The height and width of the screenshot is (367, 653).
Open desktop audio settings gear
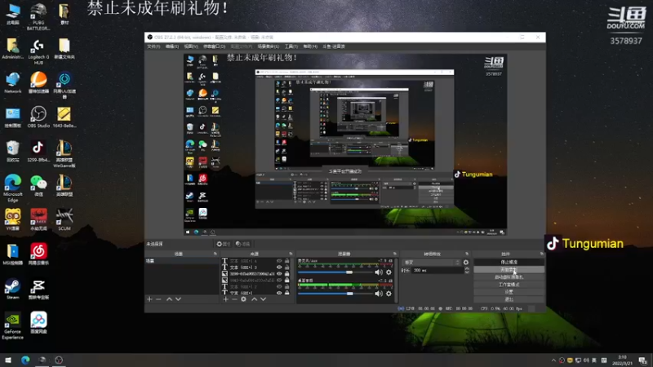click(x=389, y=294)
